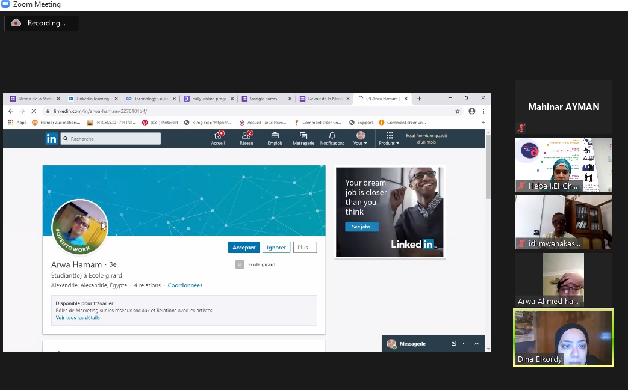The height and width of the screenshot is (390, 628).
Task: Open the Notifications bell icon
Action: 332,136
